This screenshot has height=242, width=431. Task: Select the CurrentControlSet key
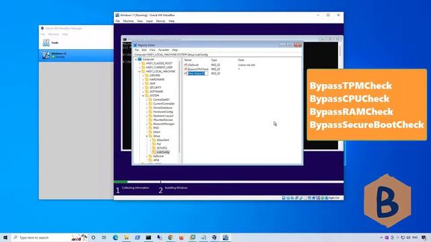(164, 104)
